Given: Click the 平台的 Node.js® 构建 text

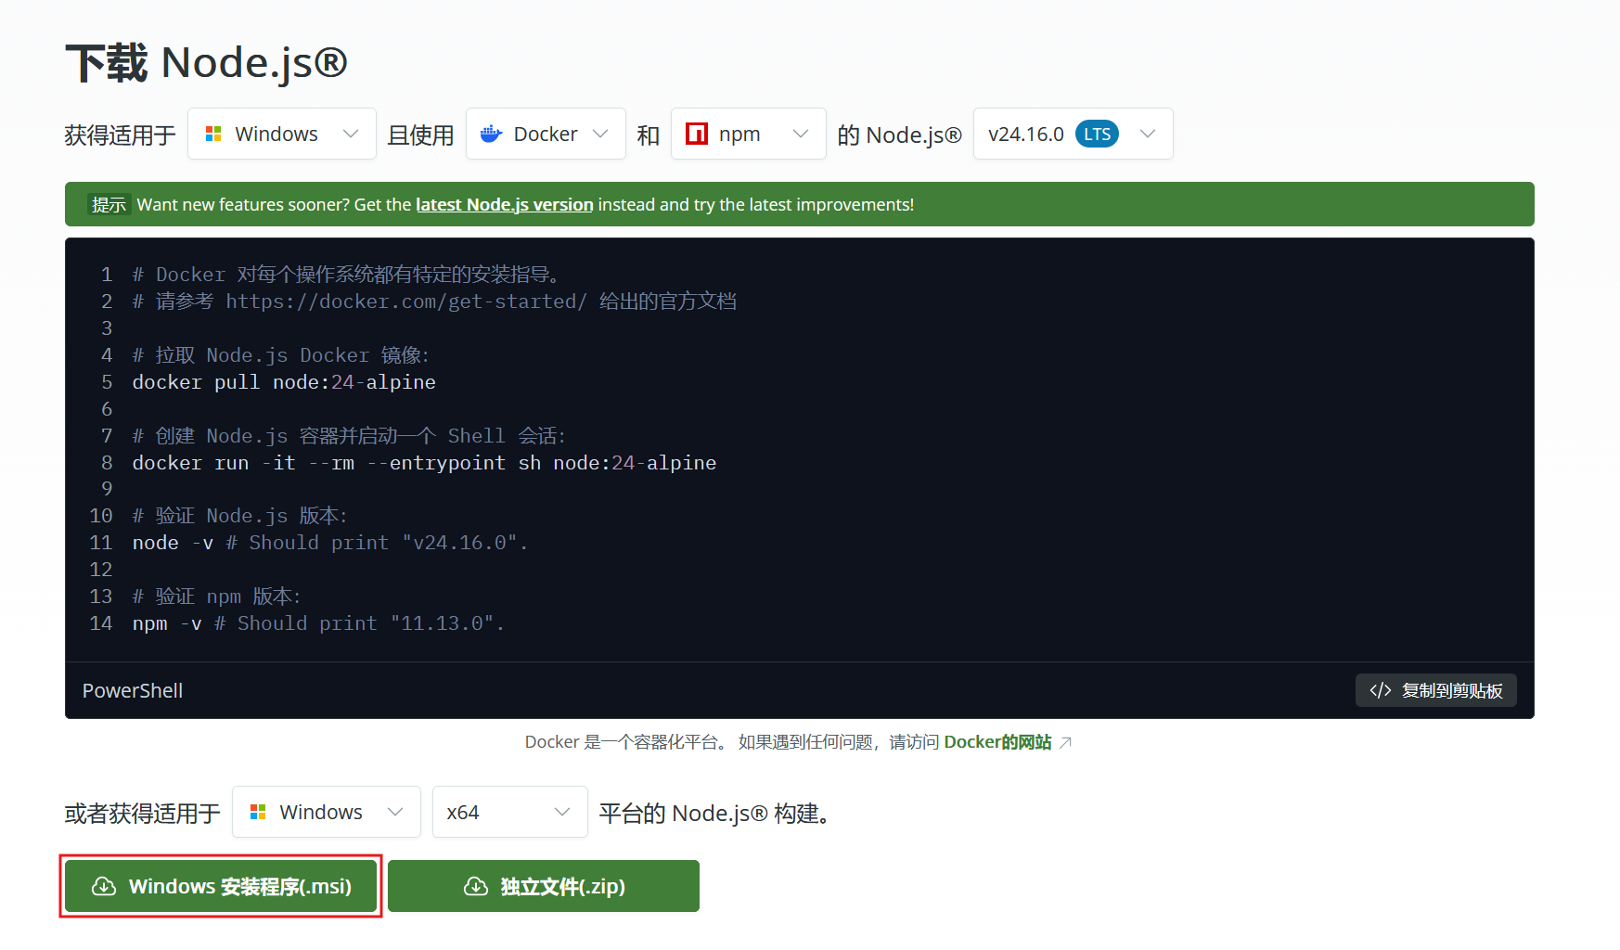Looking at the screenshot, I should (714, 813).
